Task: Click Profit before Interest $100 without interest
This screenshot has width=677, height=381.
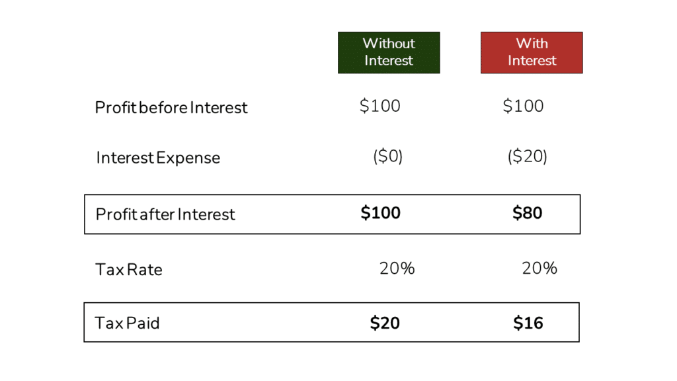Action: click(380, 106)
